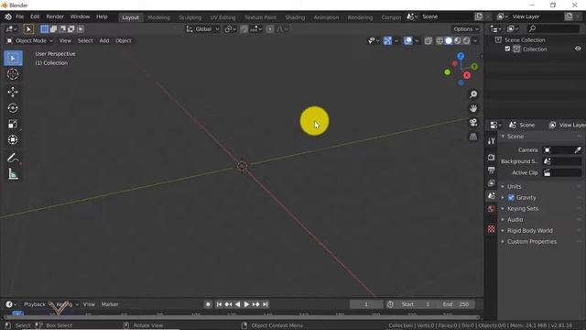Toggle the show overlays button
The width and height of the screenshot is (586, 330).
click(x=407, y=40)
